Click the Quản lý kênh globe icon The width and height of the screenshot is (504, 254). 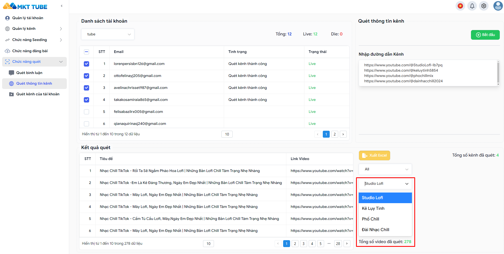tap(7, 29)
